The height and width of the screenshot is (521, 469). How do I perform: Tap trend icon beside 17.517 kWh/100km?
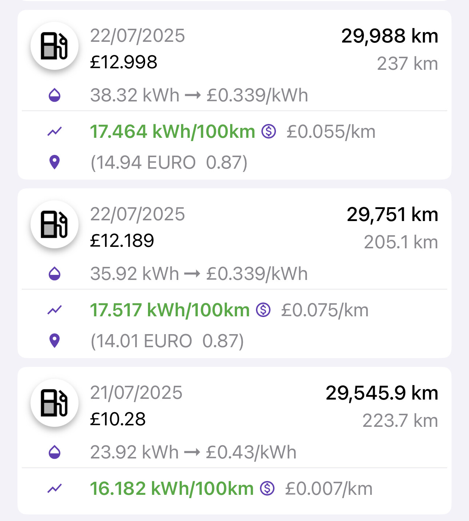pos(55,310)
